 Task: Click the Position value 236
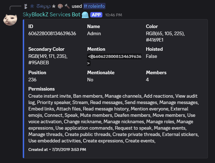[32, 79]
